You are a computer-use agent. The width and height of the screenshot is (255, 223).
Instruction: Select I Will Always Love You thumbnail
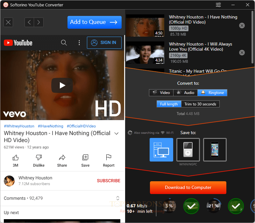[x=145, y=53]
